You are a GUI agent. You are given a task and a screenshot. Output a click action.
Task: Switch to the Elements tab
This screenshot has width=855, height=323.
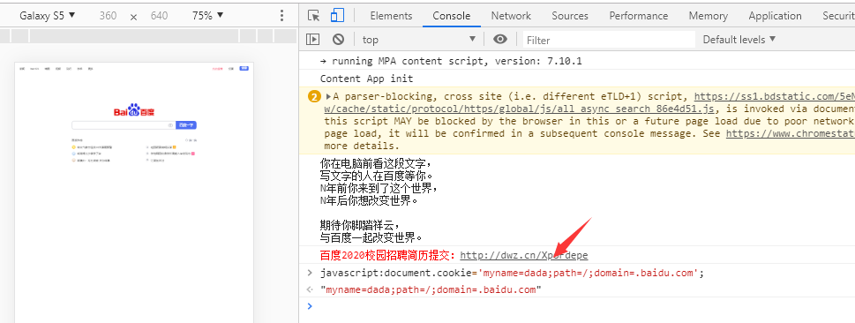391,16
